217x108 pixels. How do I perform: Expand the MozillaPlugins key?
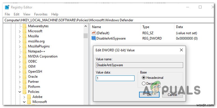(20, 47)
